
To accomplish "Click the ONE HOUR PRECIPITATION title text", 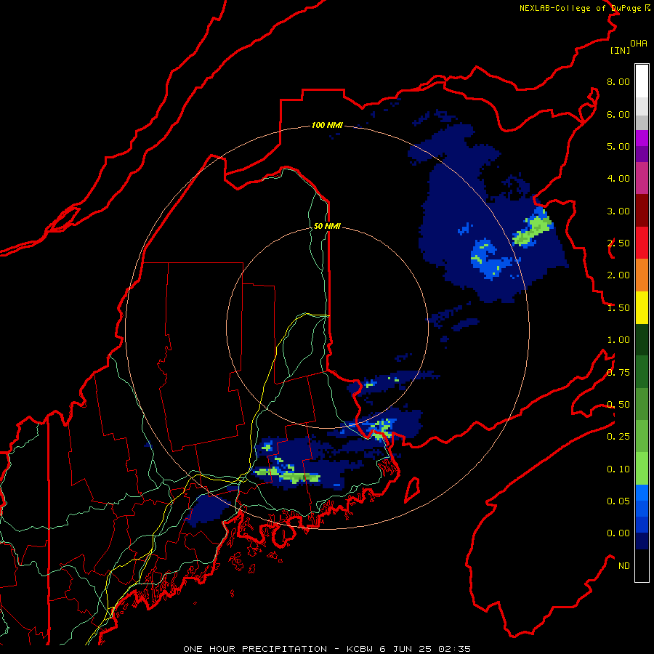I will pyautogui.click(x=255, y=649).
